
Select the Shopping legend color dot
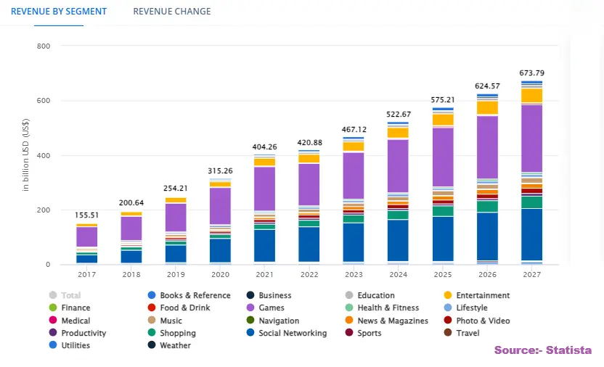tap(152, 333)
